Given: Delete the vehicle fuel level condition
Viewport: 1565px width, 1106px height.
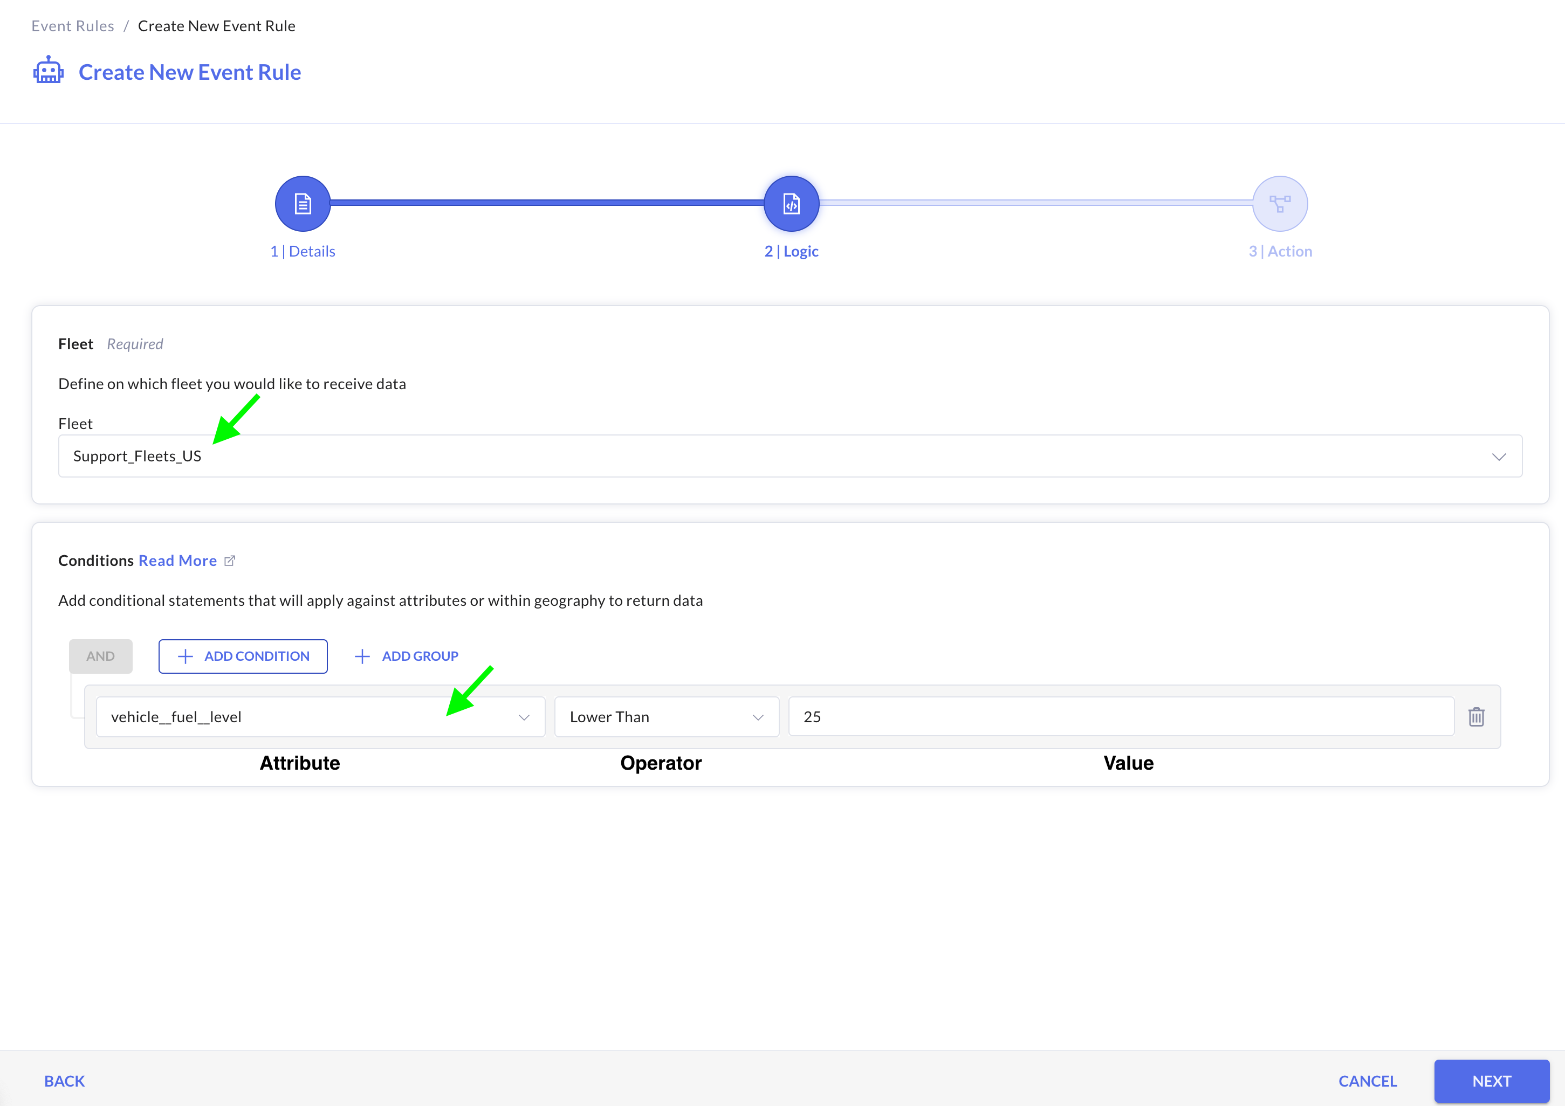Looking at the screenshot, I should pos(1475,717).
